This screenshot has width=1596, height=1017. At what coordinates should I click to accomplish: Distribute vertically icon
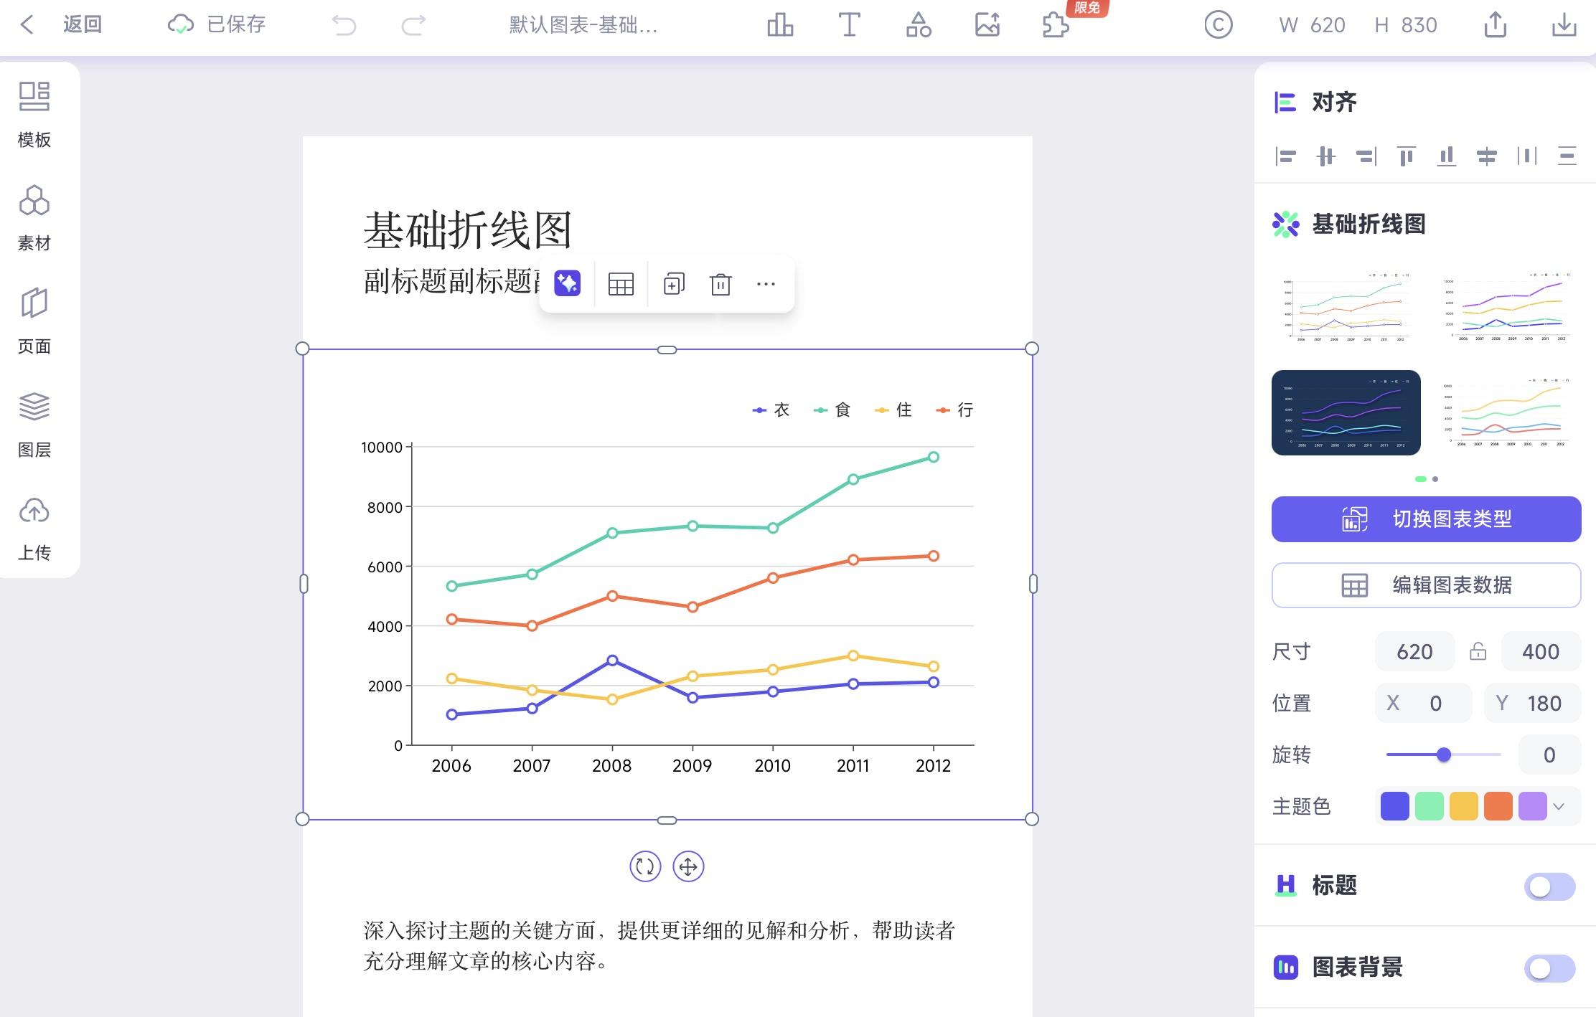[1567, 156]
